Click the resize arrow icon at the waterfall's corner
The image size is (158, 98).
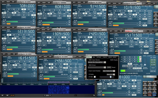click(94, 95)
